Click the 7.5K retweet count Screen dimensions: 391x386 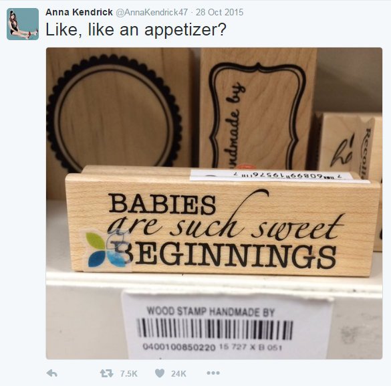click(x=129, y=373)
